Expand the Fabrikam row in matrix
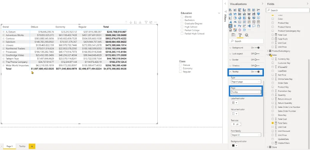This screenshot has width=310, height=150. click(x=3, y=42)
